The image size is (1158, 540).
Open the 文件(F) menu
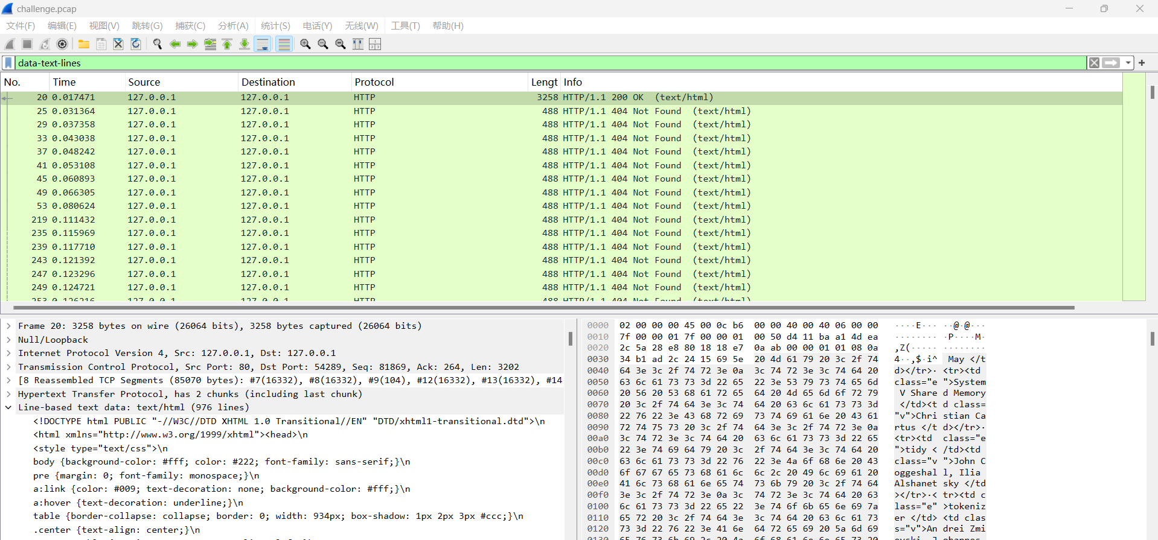point(21,26)
